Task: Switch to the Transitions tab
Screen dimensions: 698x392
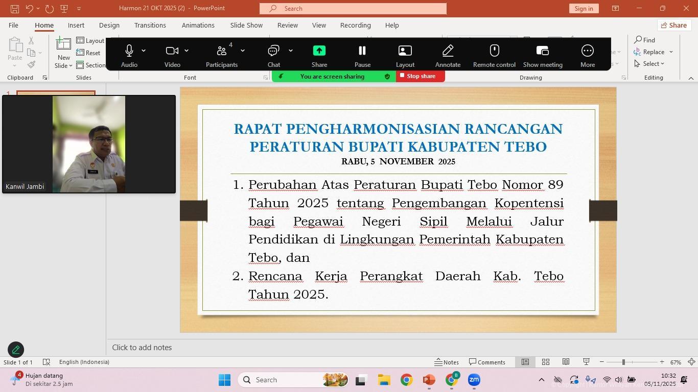Action: 150,25
